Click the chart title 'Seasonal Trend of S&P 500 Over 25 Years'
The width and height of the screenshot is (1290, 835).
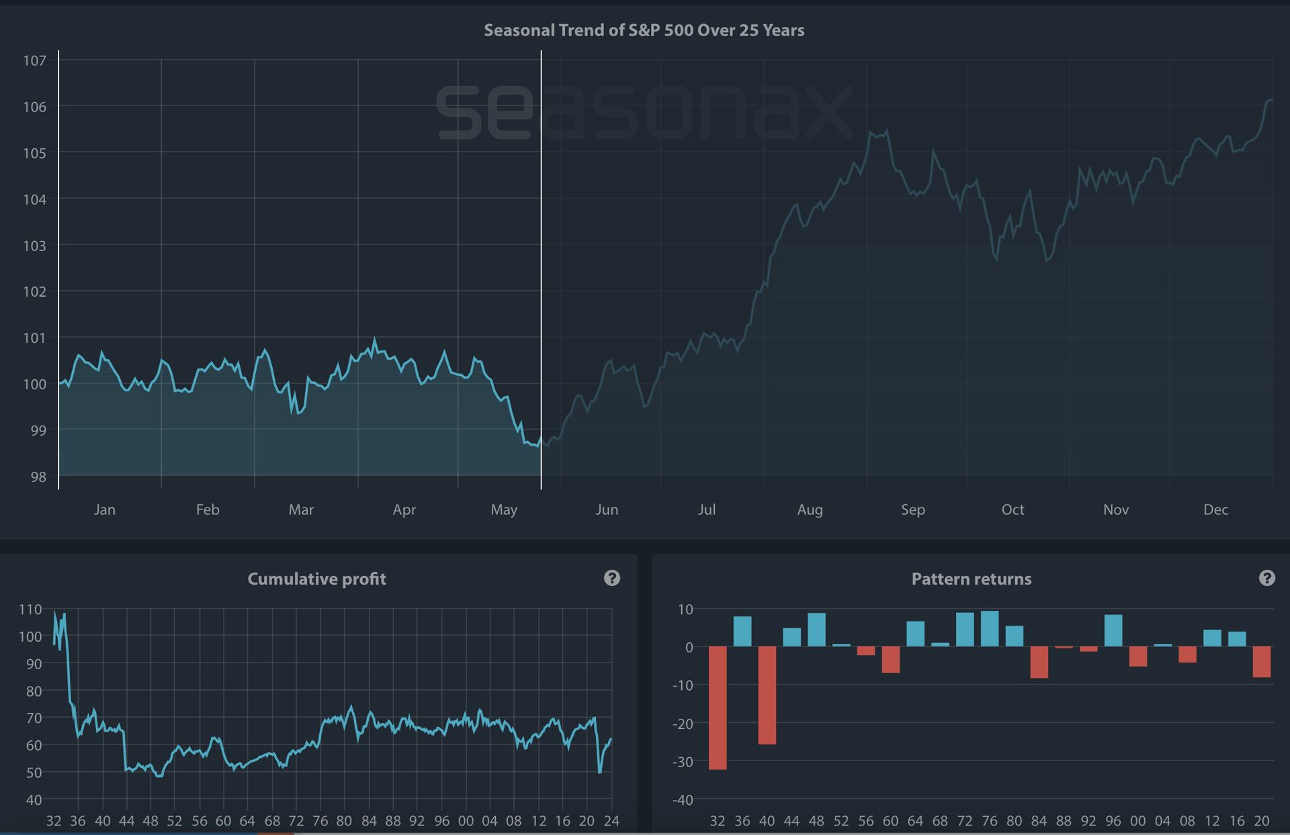coord(644,30)
